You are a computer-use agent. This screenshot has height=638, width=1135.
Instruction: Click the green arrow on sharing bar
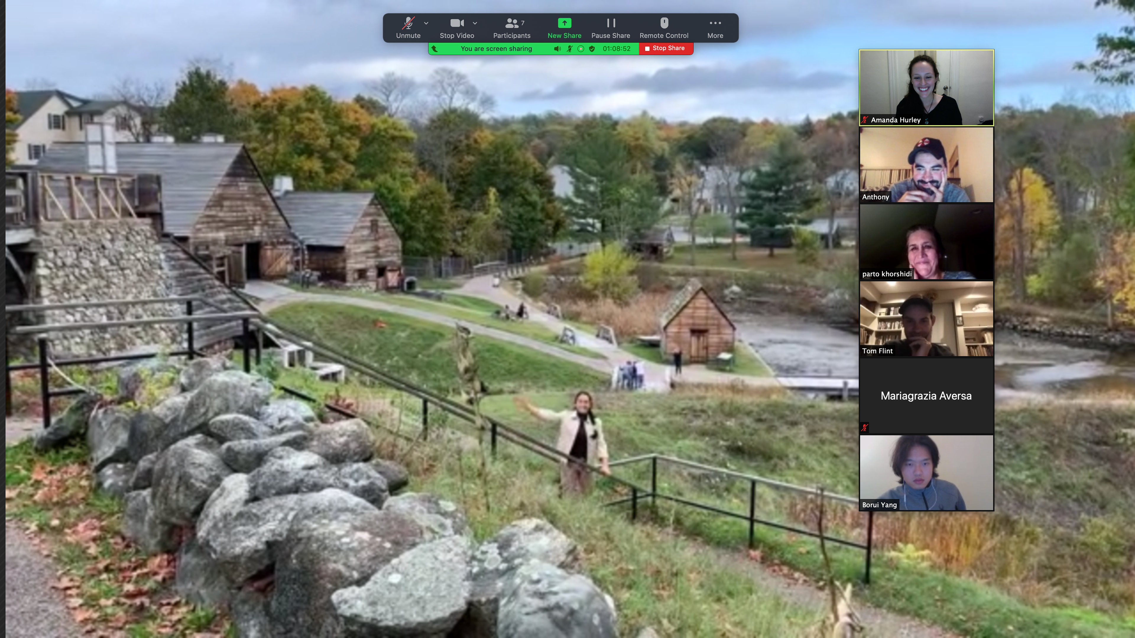pyautogui.click(x=435, y=49)
